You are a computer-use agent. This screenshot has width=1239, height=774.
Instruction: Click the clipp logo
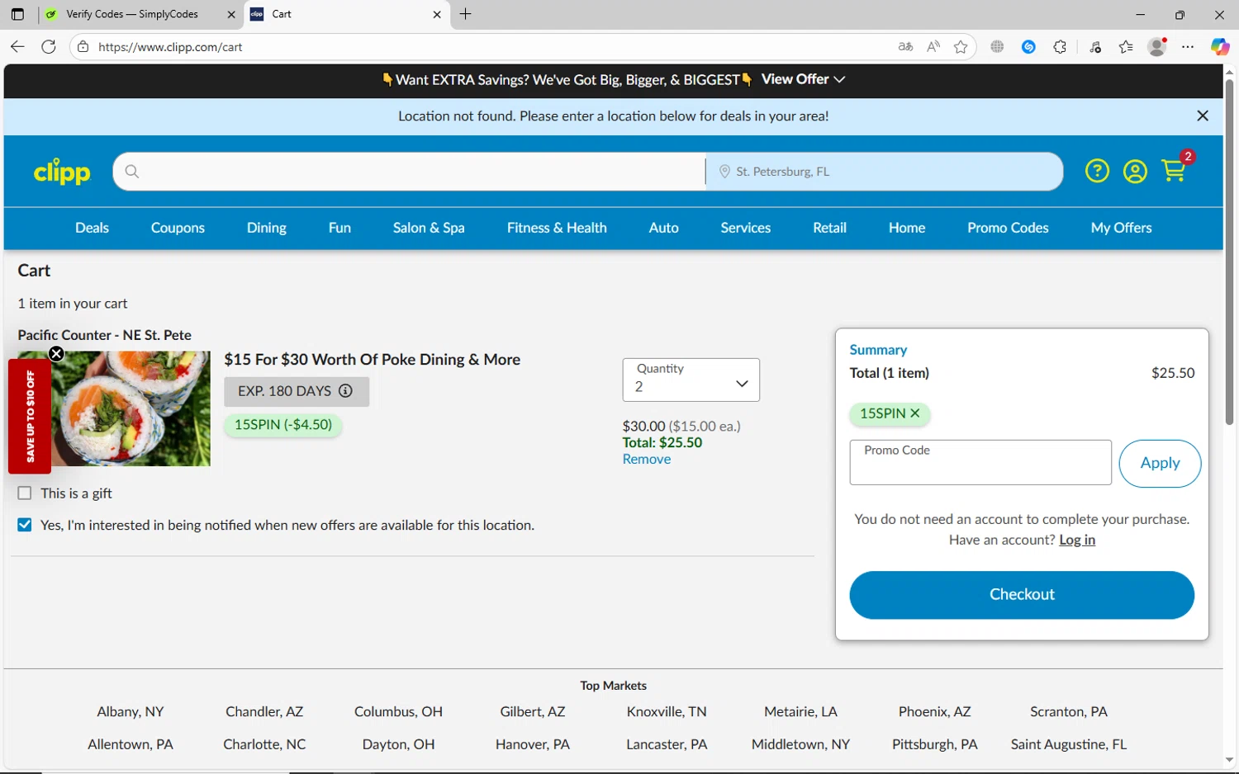[x=62, y=172]
